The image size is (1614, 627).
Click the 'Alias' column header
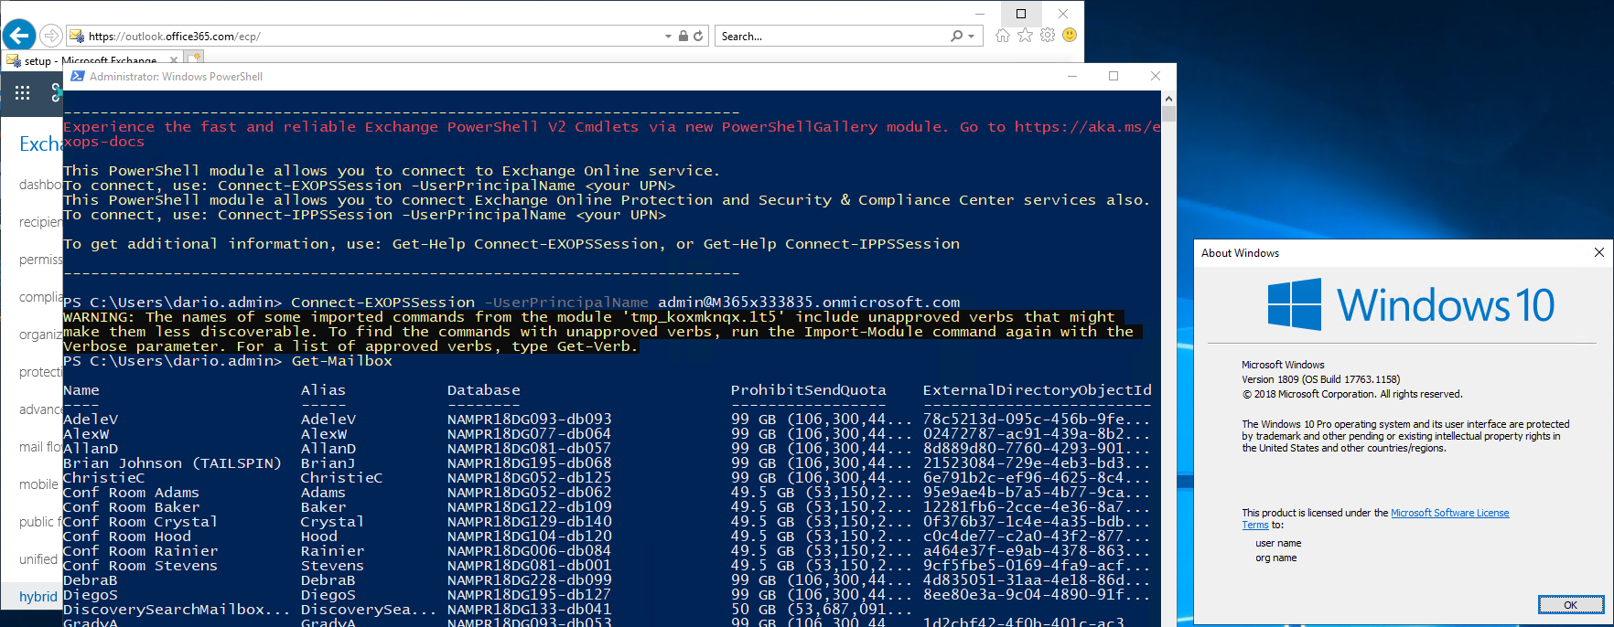coord(323,390)
